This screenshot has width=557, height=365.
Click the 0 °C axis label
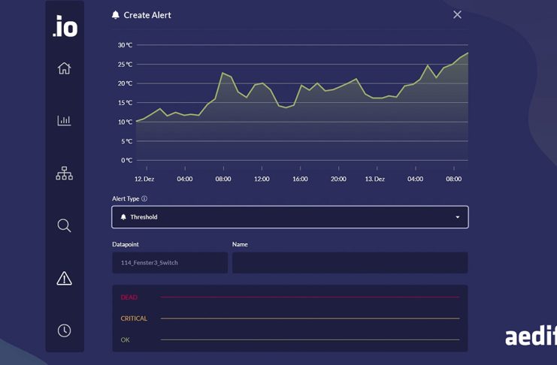pos(126,161)
